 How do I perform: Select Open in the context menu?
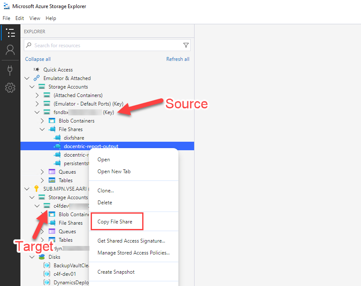pos(103,160)
